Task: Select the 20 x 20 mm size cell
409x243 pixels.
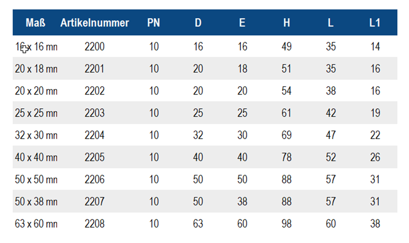Action: pyautogui.click(x=36, y=91)
